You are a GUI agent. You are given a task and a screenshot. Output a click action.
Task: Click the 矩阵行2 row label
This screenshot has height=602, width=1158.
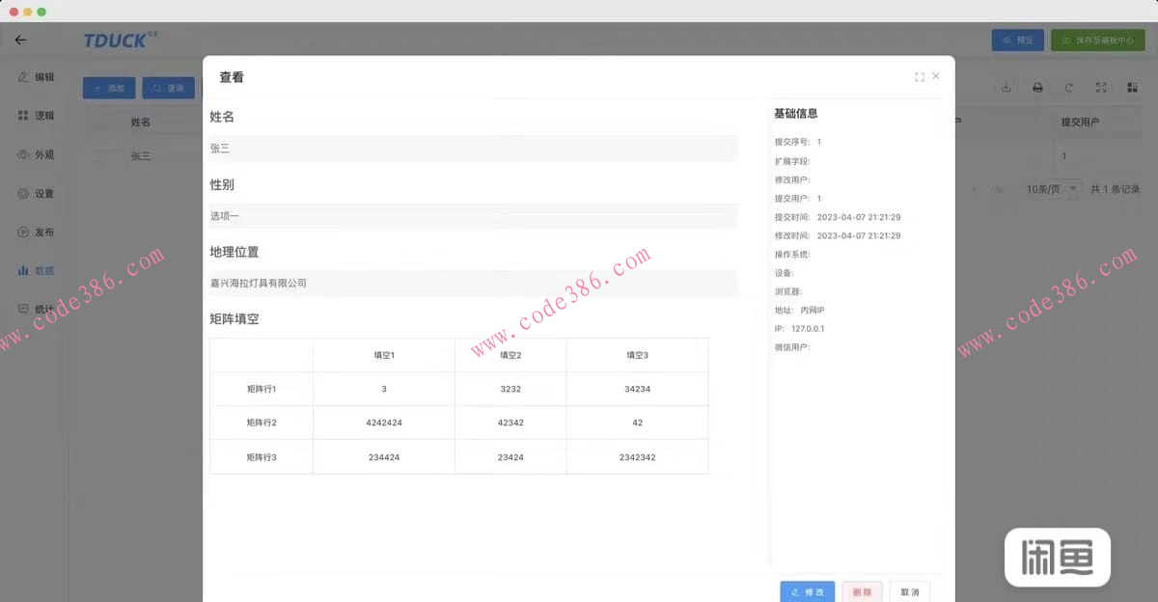262,423
